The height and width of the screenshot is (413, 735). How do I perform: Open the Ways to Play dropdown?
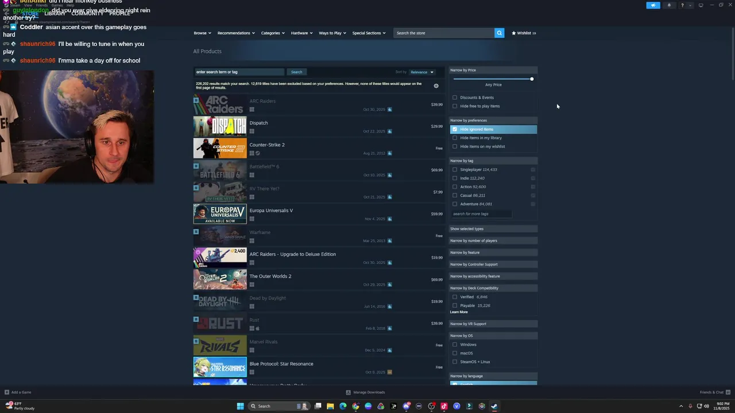[x=332, y=33]
